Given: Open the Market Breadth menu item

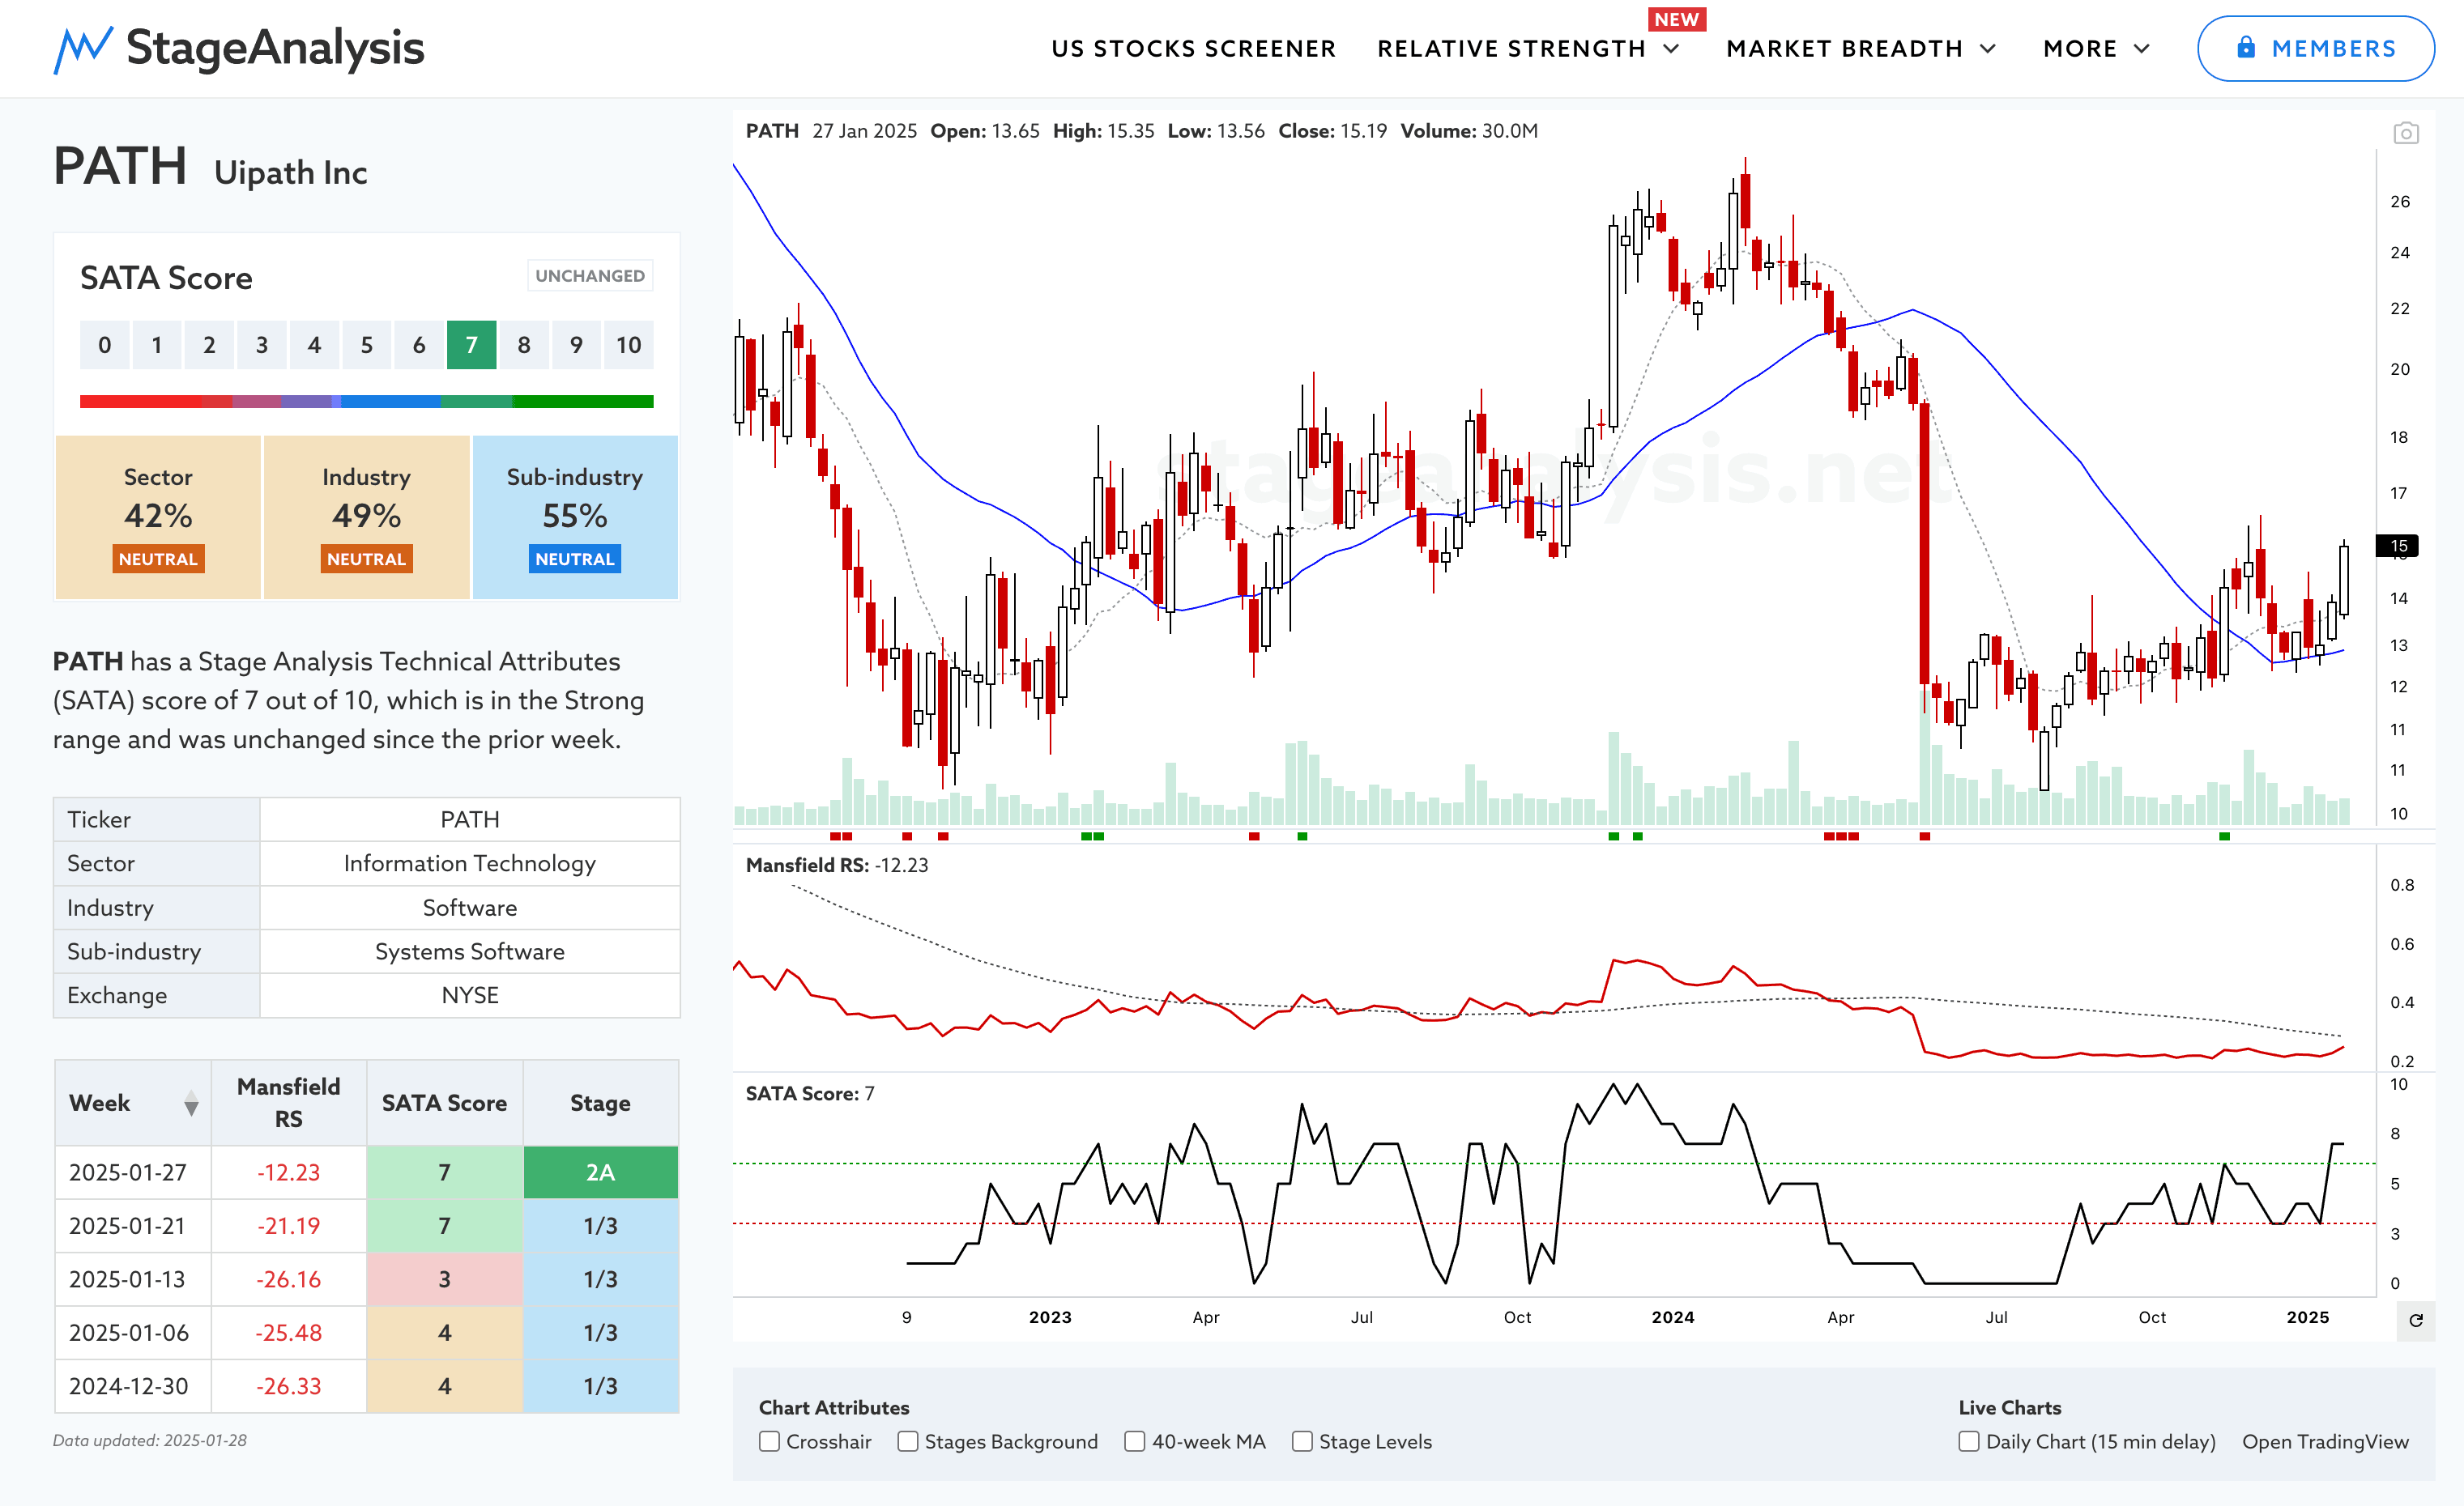Looking at the screenshot, I should pyautogui.click(x=1844, y=49).
